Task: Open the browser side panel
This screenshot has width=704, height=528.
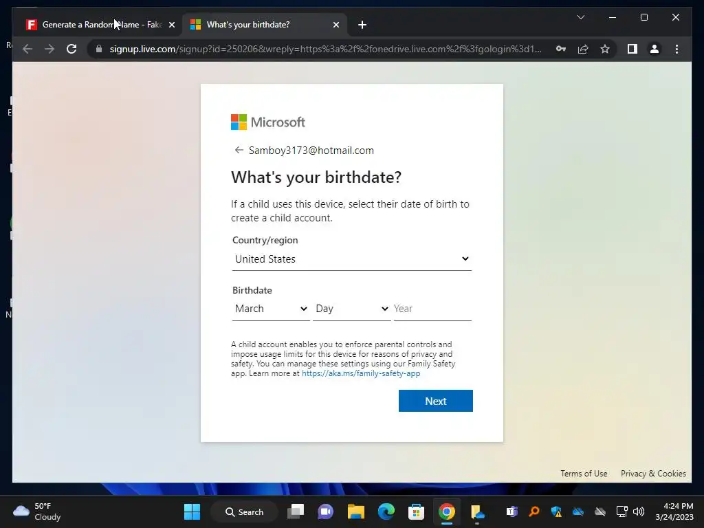Action: tap(632, 49)
